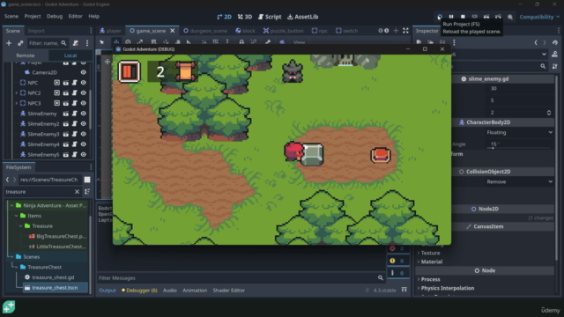Open script attached to NPC2
Screen dimensions: 564x317
coord(74,92)
